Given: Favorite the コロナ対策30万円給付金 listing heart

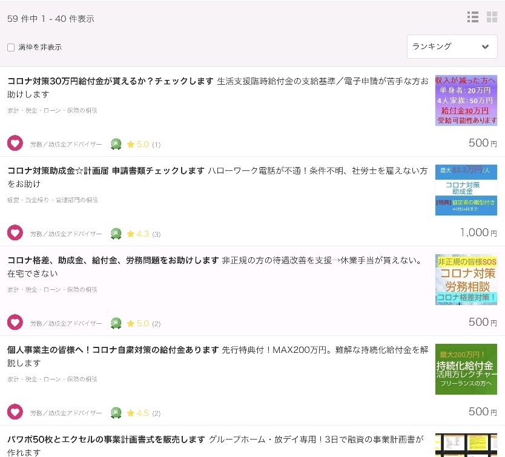Looking at the screenshot, I should [x=15, y=143].
